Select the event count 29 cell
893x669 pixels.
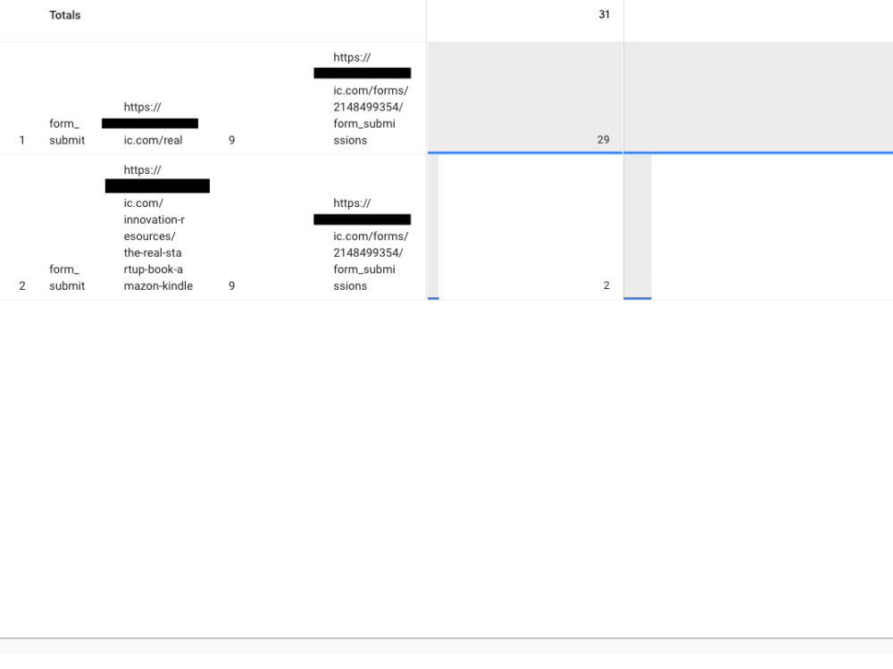coord(525,97)
